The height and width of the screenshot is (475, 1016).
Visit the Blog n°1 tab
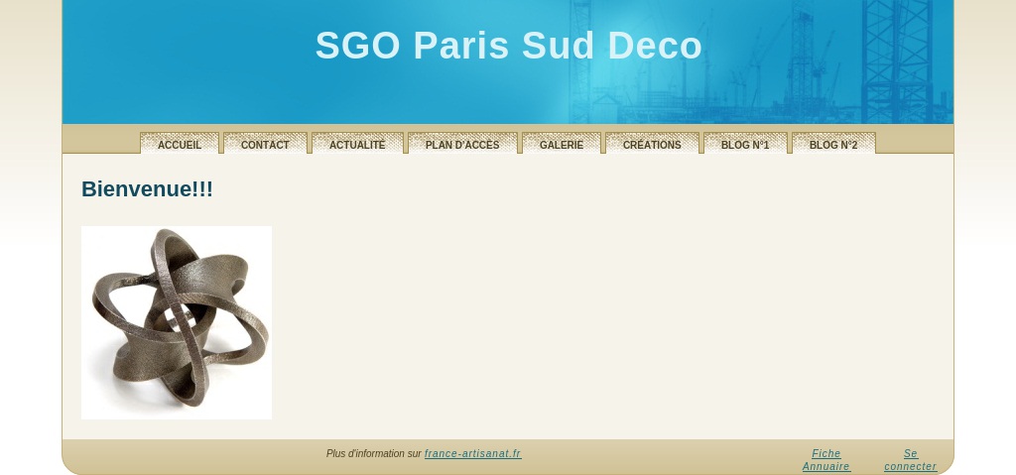click(745, 144)
